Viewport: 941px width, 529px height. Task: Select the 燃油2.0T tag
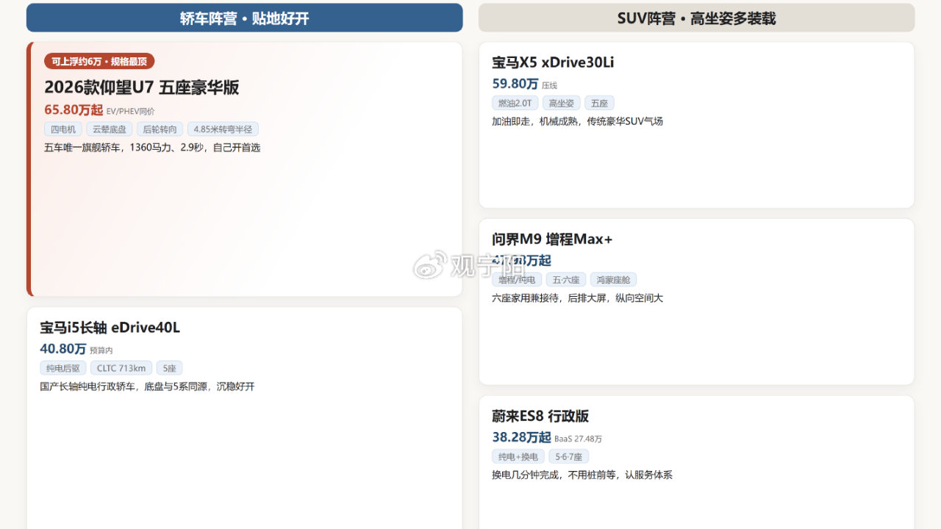tap(515, 103)
